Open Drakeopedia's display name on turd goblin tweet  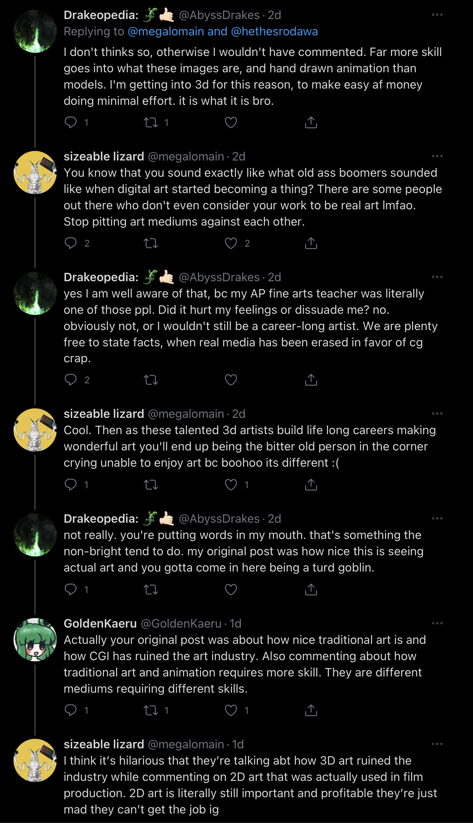point(101,519)
